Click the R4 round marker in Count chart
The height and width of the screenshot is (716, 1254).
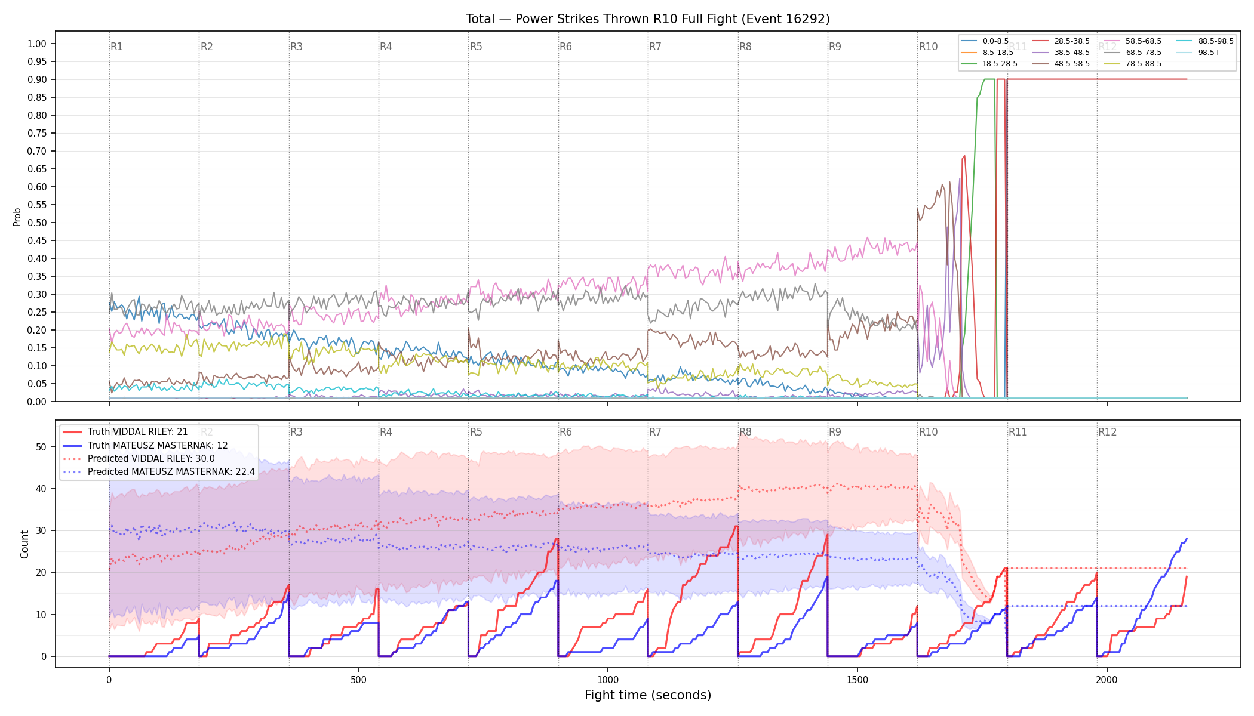point(386,432)
